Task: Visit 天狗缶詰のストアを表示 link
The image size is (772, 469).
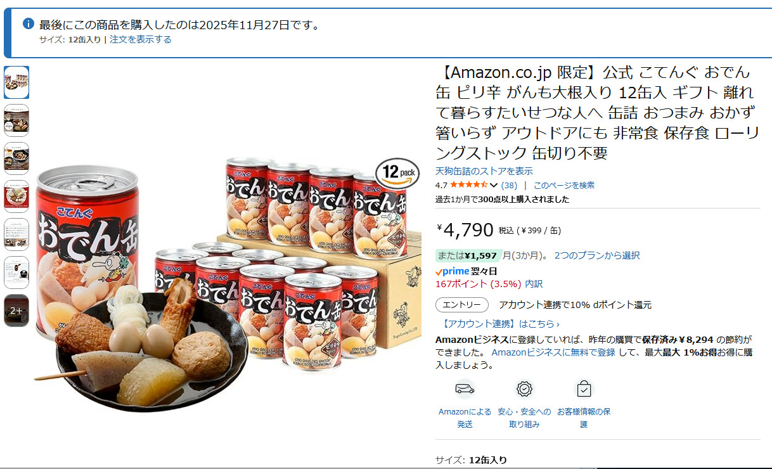Action: pos(484,171)
